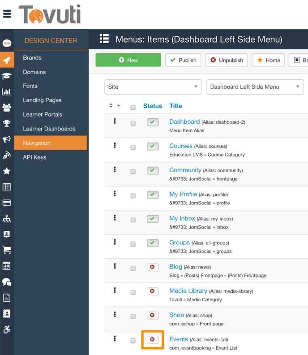Open the shopping cart icon in the sidebar

pyautogui.click(x=7, y=250)
